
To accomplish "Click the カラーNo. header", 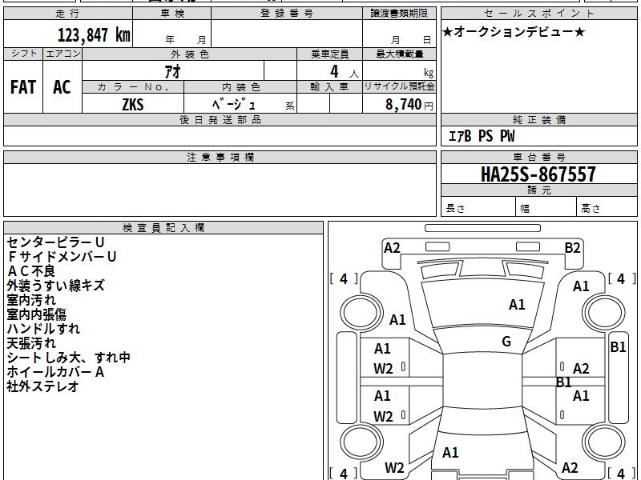I will [133, 87].
